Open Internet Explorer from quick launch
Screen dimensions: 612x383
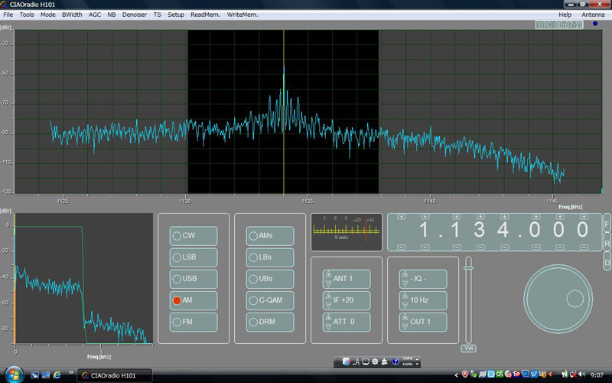click(57, 375)
